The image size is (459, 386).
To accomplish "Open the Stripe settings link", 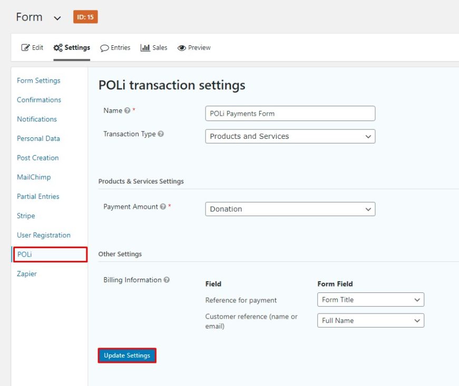I will [x=25, y=216].
